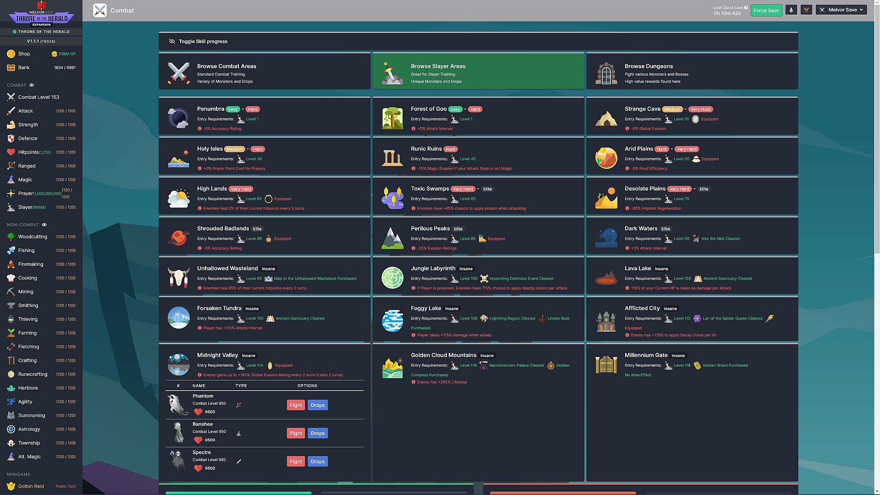Fight the Spectre monster
Viewport: 880px width, 495px height.
coord(296,462)
